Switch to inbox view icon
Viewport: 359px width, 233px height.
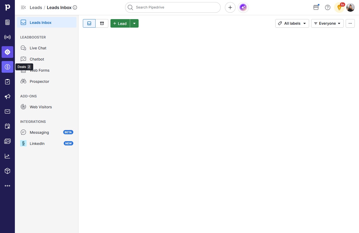click(x=89, y=23)
